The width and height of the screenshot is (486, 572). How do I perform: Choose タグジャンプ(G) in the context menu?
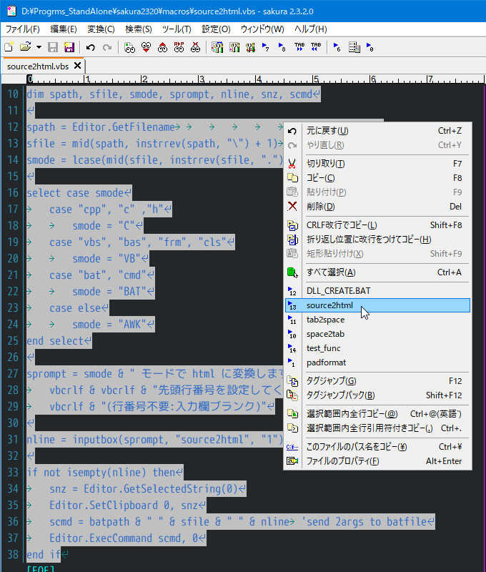[x=377, y=381]
